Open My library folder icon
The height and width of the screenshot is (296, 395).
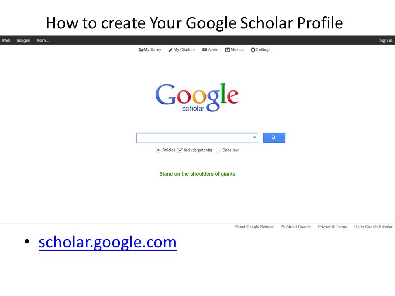pyautogui.click(x=141, y=50)
